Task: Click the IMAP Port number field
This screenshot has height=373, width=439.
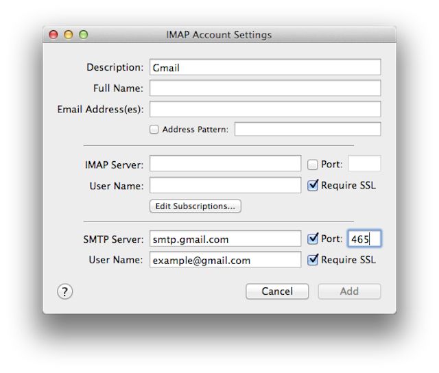Action: pyautogui.click(x=364, y=163)
